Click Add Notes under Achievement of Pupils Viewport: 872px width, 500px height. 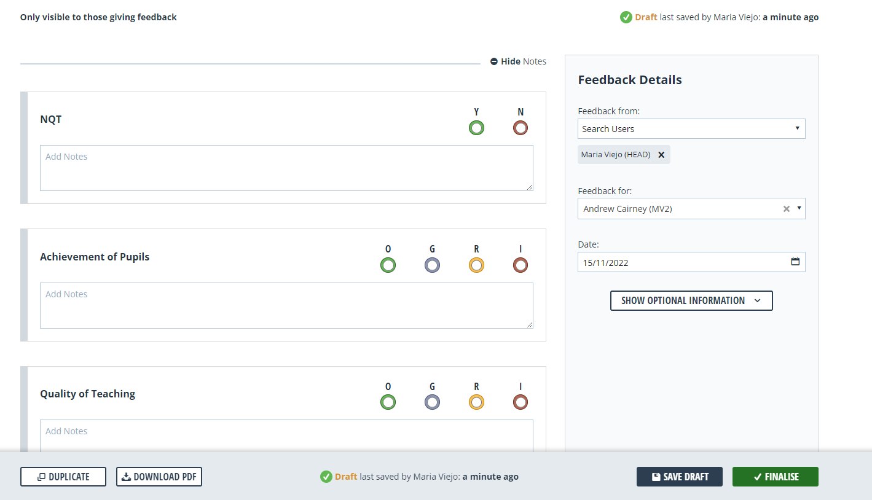click(286, 305)
